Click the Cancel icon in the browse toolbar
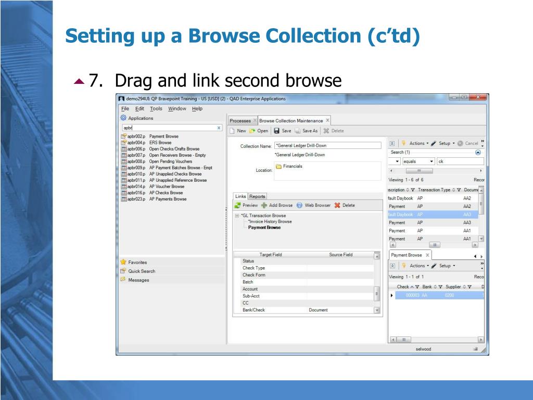 click(460, 144)
